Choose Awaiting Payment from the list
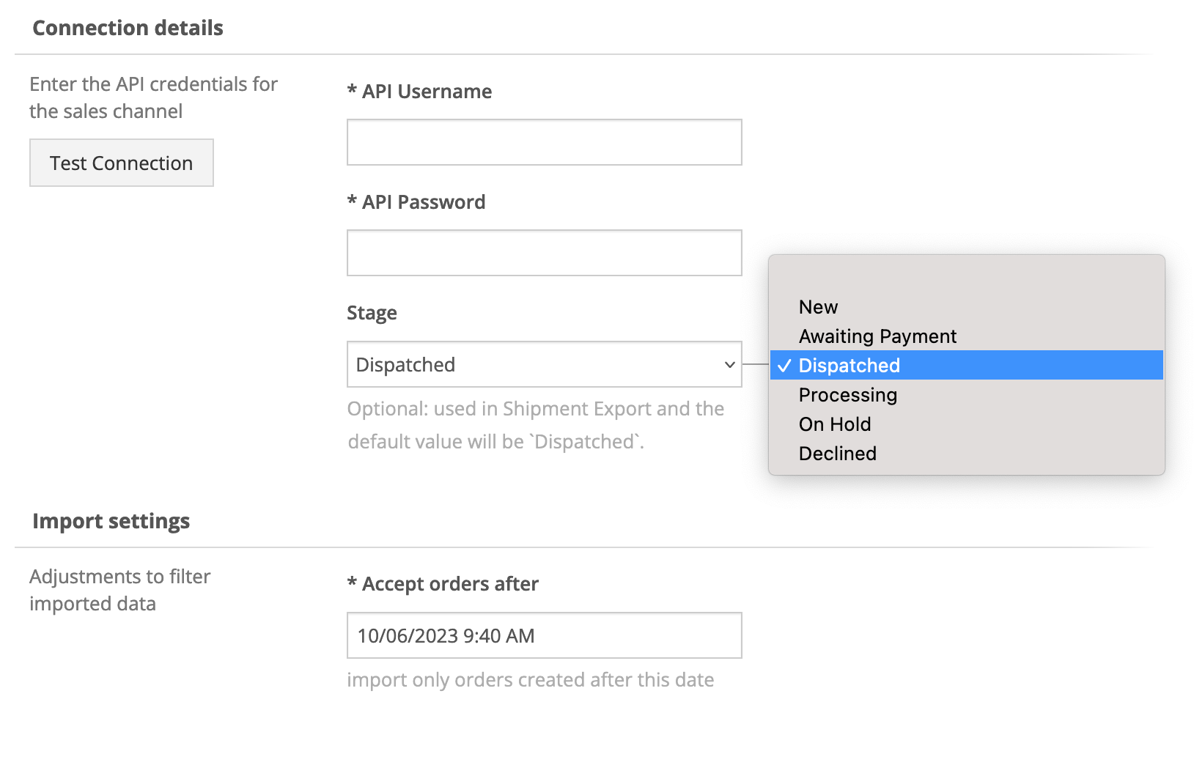This screenshot has width=1194, height=765. tap(877, 336)
